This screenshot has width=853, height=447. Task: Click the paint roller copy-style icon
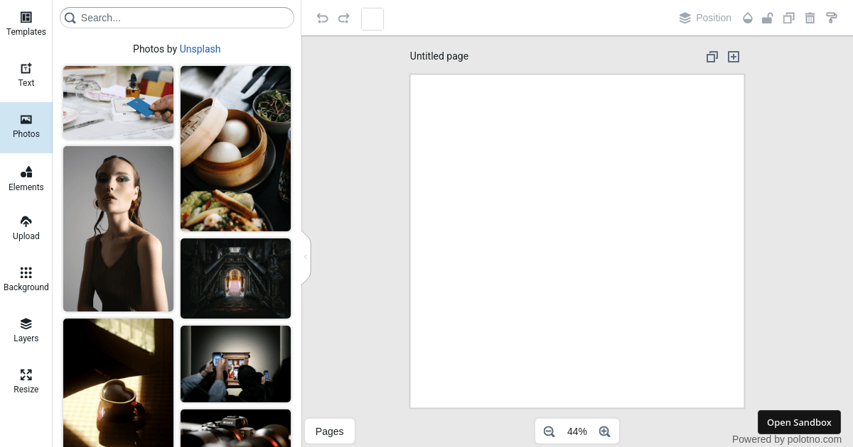tap(831, 18)
